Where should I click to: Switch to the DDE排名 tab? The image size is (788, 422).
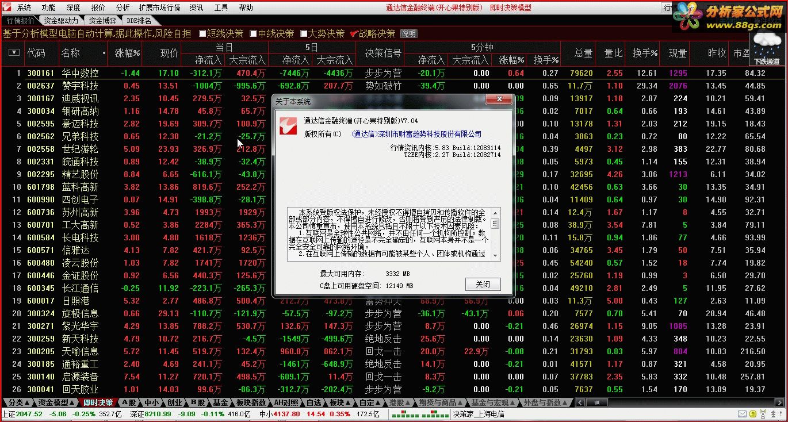pos(139,21)
